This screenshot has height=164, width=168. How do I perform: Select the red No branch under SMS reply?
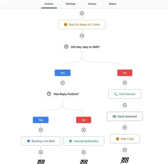coord(125,73)
